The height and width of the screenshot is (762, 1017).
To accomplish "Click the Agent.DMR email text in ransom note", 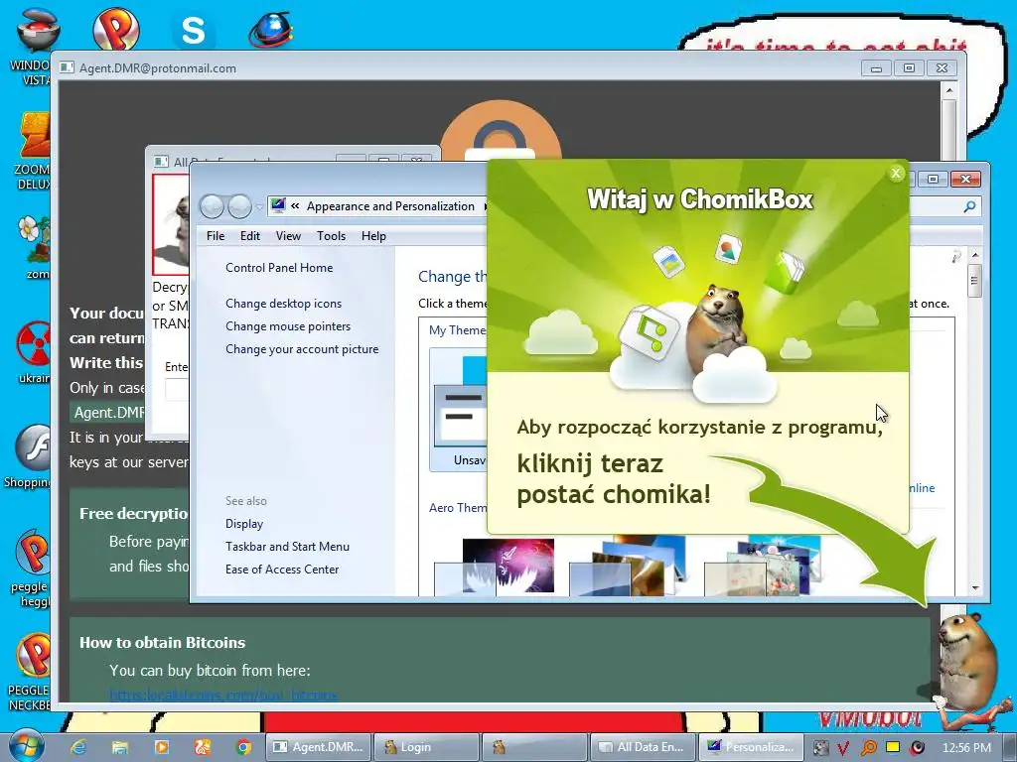I will (x=109, y=412).
